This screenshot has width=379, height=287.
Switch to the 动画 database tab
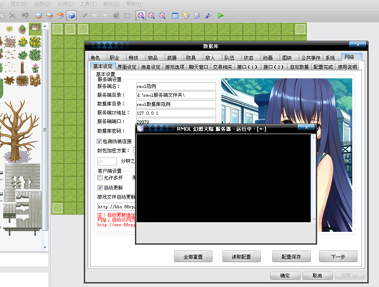pyautogui.click(x=270, y=58)
